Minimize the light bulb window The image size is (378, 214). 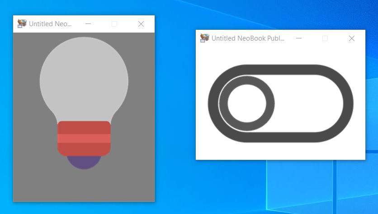(88, 24)
